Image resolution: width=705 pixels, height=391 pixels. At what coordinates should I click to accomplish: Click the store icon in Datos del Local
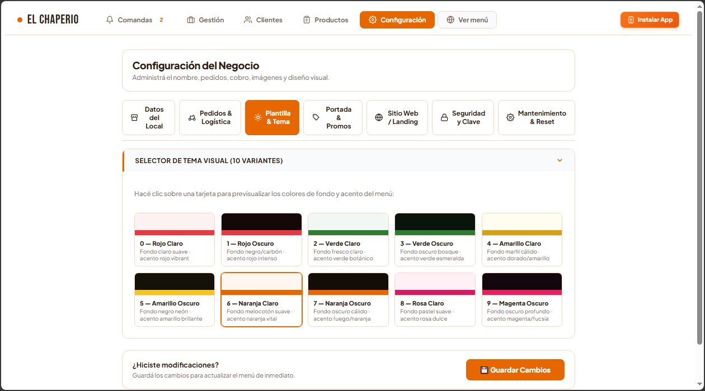(134, 117)
